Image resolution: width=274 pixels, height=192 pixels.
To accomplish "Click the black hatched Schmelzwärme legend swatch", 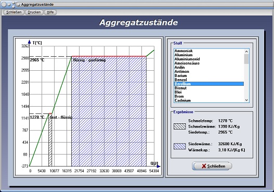I will coord(180,126).
